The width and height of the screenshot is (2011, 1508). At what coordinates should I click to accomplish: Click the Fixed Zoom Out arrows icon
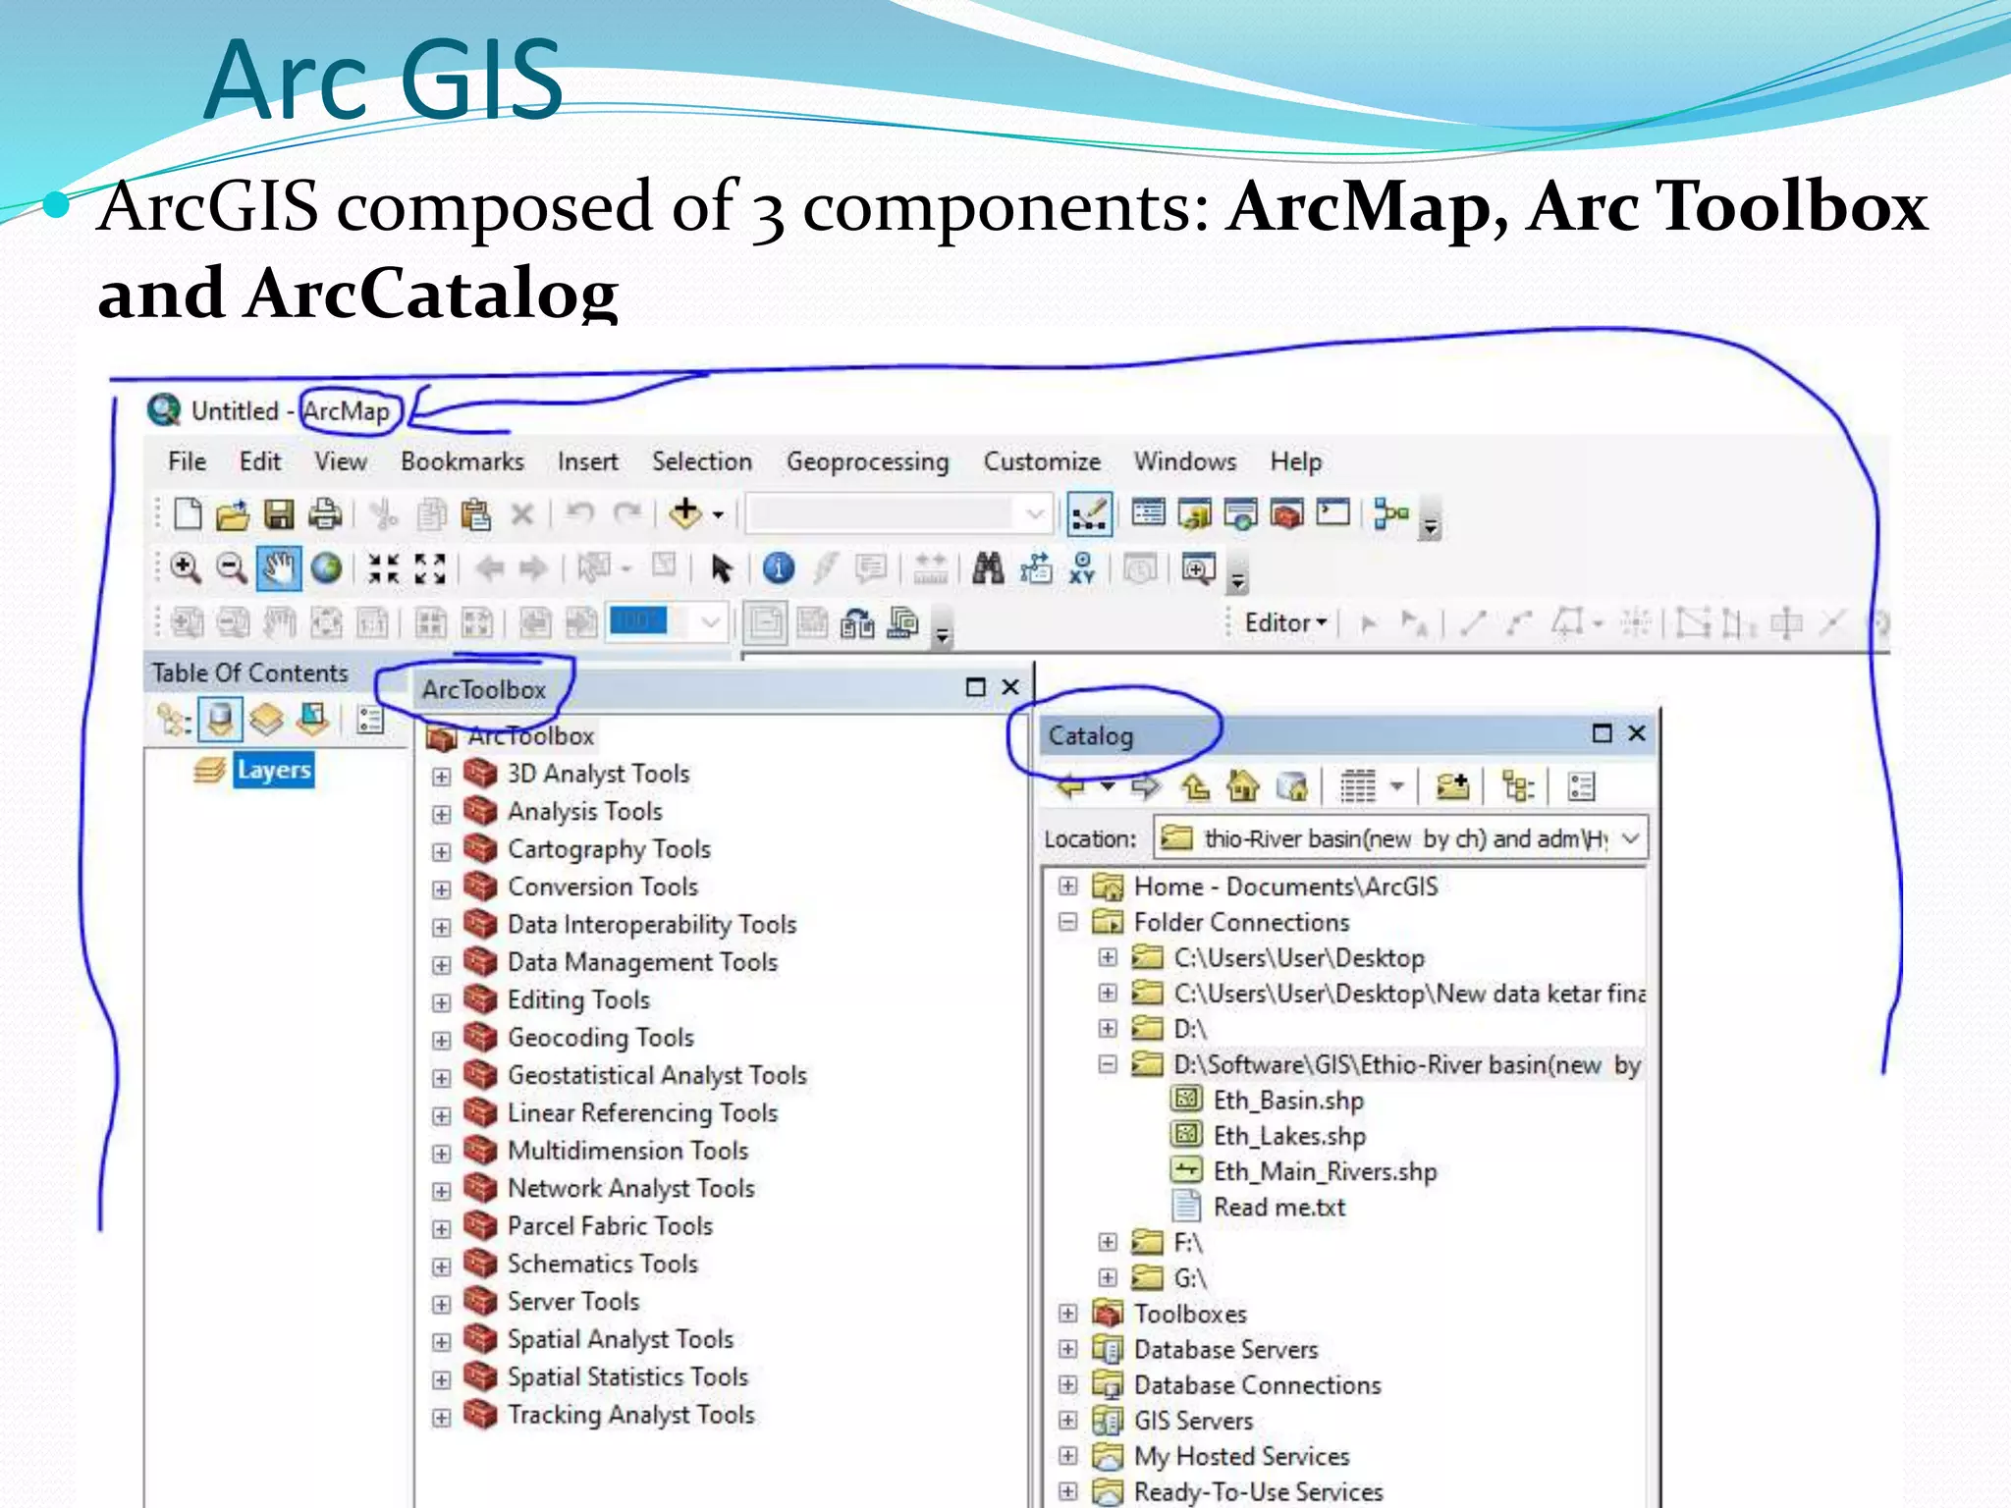(430, 568)
